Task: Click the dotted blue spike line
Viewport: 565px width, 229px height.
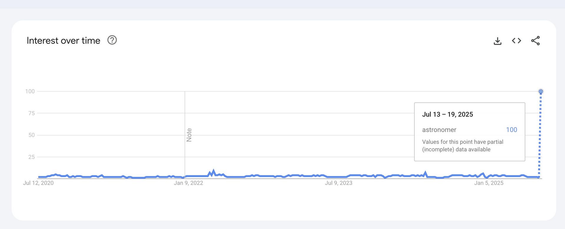Action: pos(540,135)
